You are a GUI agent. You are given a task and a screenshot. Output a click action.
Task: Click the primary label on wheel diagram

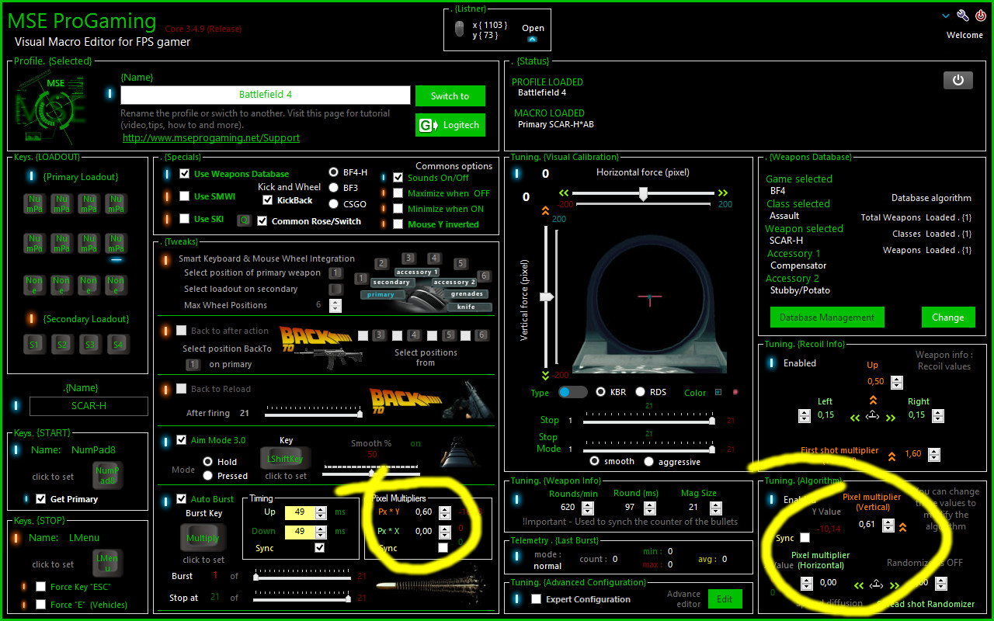pos(381,295)
